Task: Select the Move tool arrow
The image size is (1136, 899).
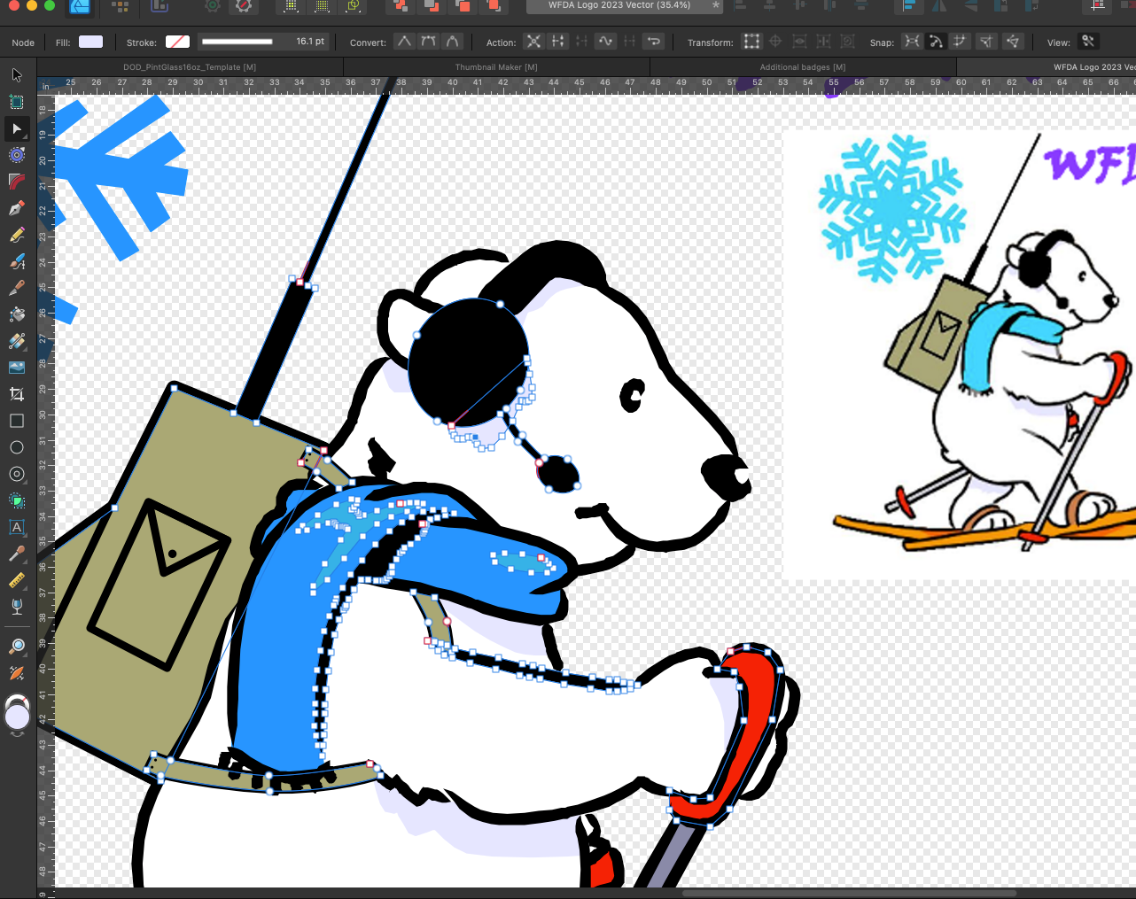Action: (16, 75)
